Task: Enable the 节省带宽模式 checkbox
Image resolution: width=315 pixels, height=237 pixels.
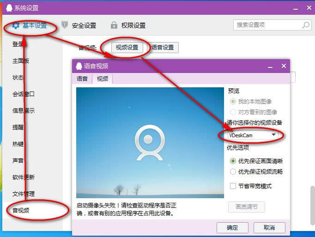Action: (x=233, y=186)
